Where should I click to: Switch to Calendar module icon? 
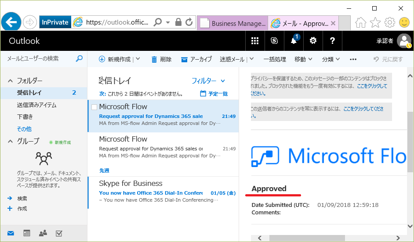point(27,233)
